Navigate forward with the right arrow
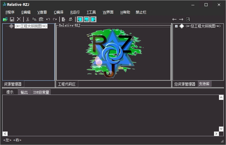The width and height of the screenshot is (226, 145). (181, 19)
